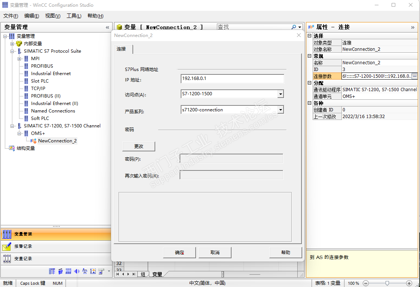Collapse the 分配 property group
This screenshot has width=420, height=287.
click(x=309, y=83)
